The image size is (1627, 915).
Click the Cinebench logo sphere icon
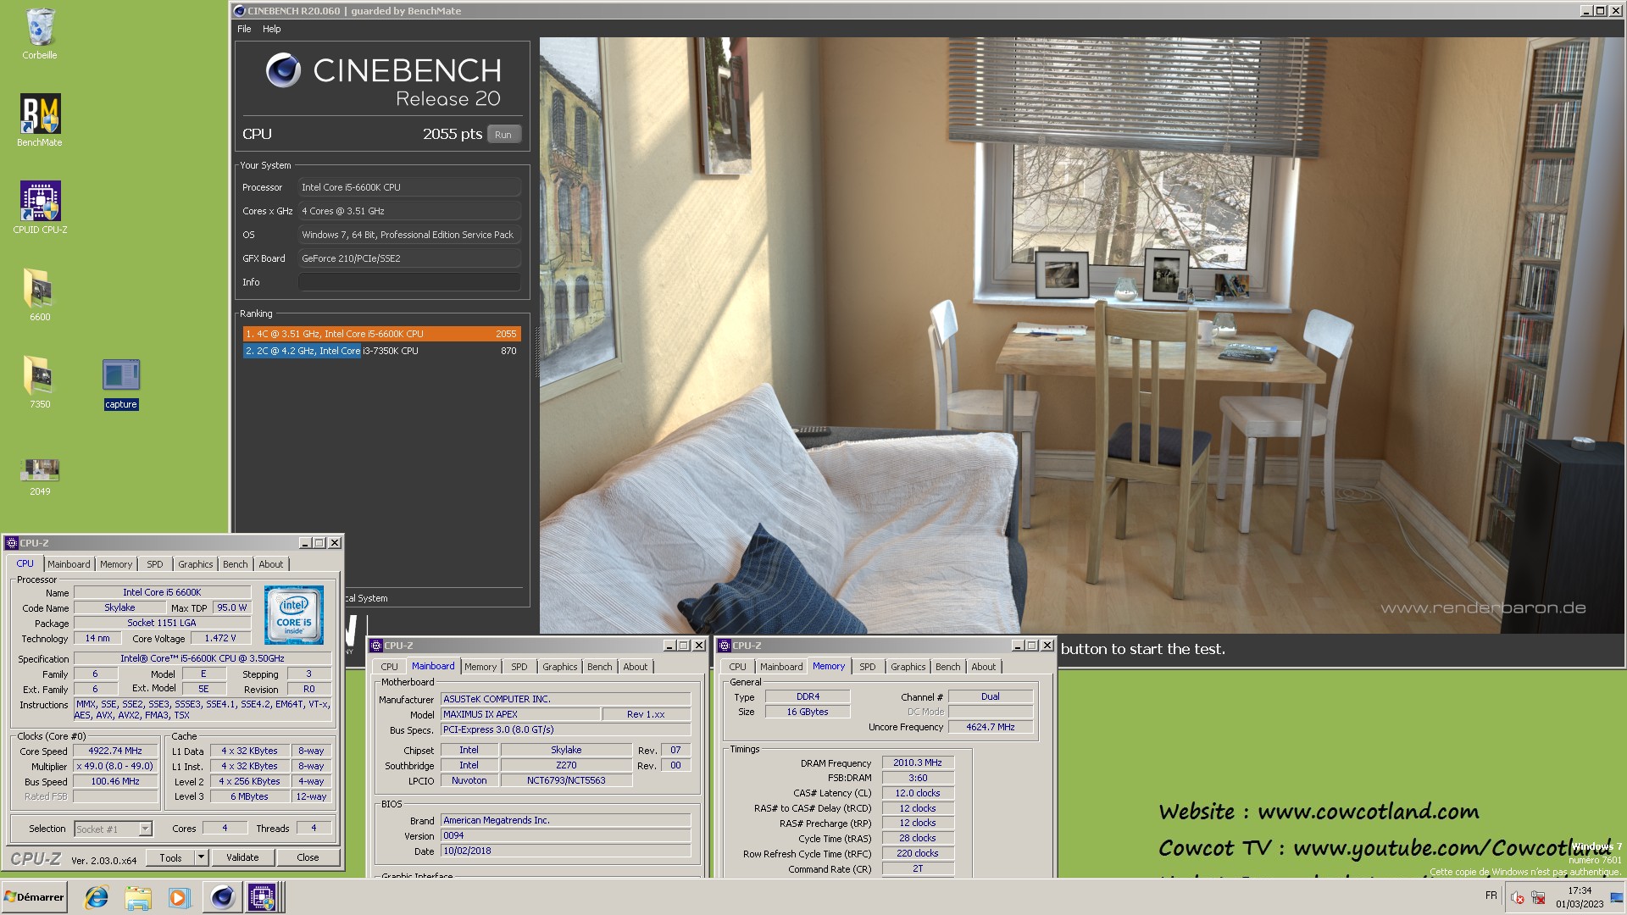(x=283, y=70)
